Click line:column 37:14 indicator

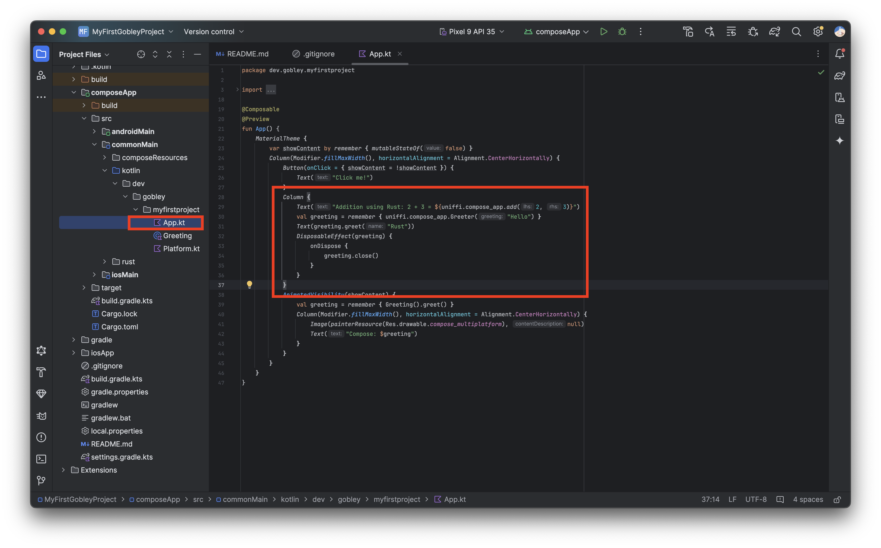710,499
